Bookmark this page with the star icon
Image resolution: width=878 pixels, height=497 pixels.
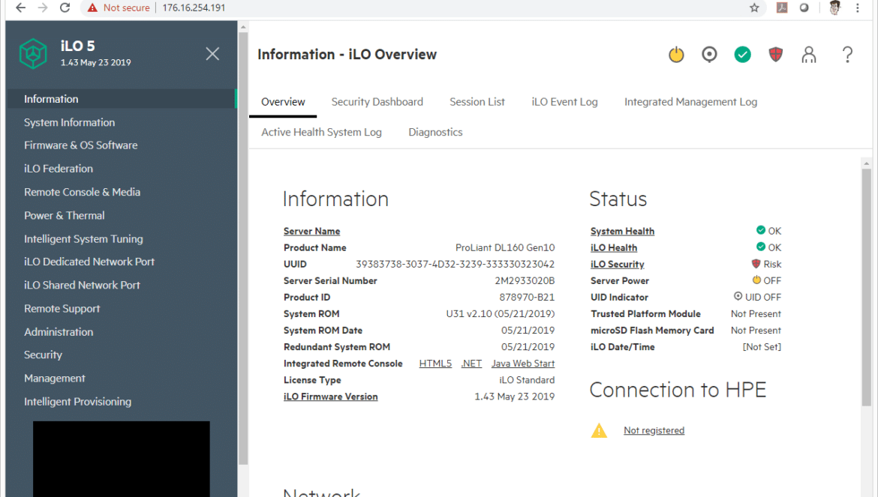point(754,7)
